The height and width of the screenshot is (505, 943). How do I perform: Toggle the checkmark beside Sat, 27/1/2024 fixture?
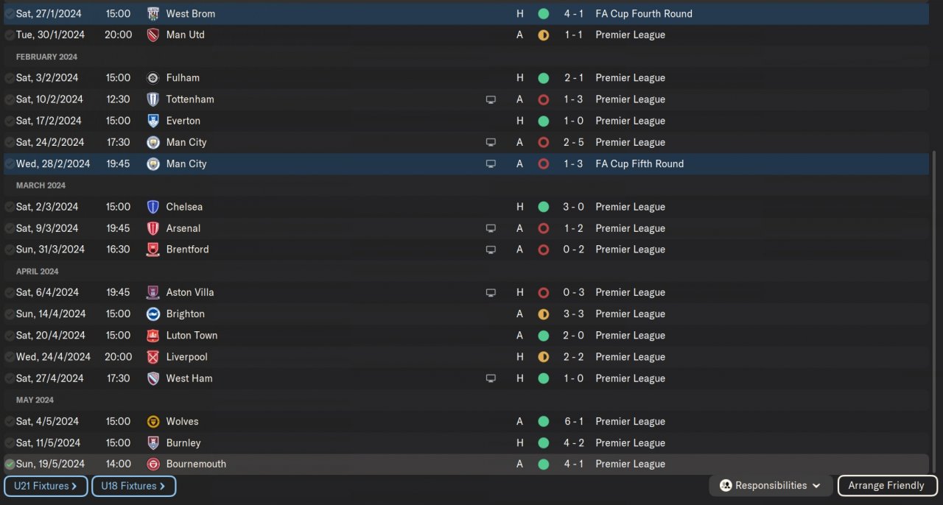[x=10, y=14]
